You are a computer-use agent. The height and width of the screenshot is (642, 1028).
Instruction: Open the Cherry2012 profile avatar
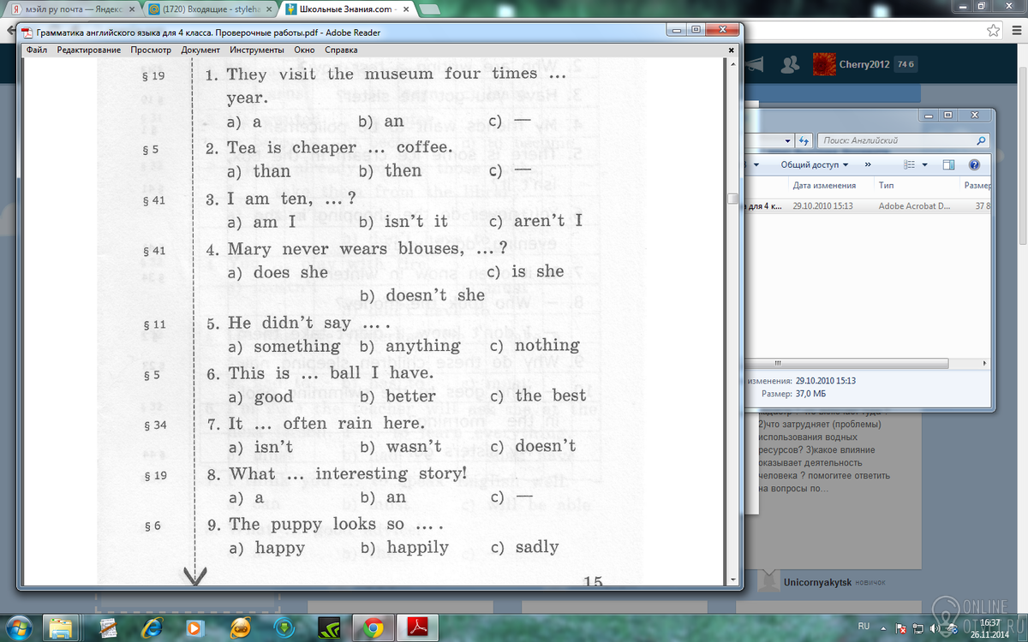(824, 65)
